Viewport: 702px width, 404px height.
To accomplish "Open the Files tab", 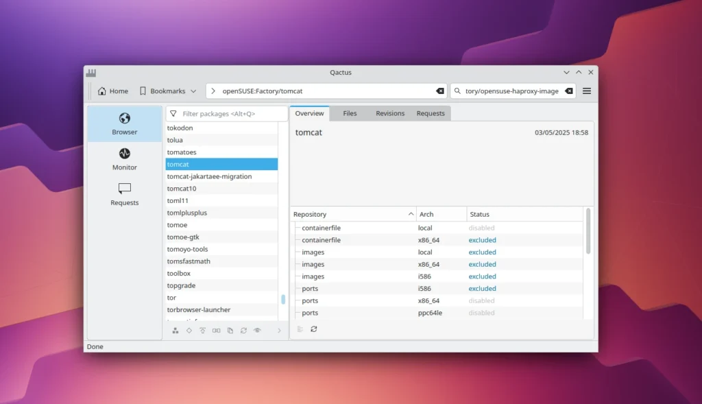I will click(x=350, y=113).
